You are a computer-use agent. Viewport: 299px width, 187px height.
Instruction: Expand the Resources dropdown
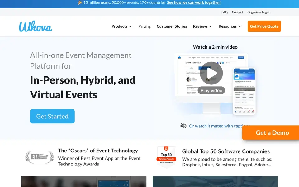(230, 26)
